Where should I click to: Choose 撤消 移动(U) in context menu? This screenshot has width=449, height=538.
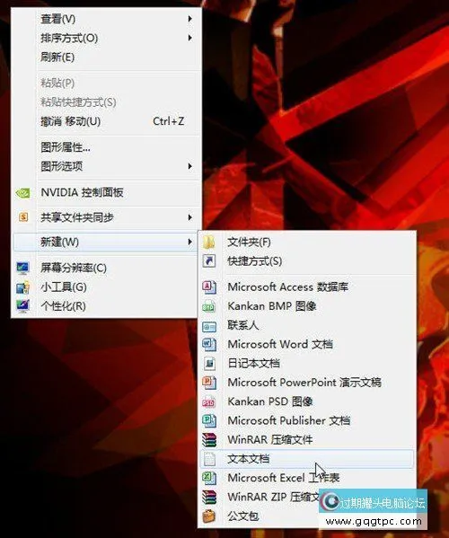pyautogui.click(x=106, y=121)
